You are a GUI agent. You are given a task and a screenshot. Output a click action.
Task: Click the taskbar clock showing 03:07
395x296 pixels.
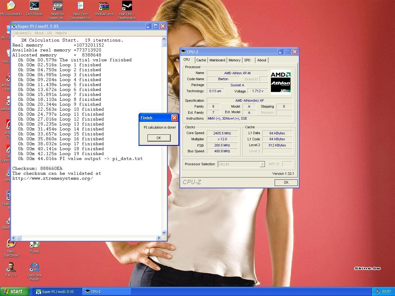click(x=386, y=291)
